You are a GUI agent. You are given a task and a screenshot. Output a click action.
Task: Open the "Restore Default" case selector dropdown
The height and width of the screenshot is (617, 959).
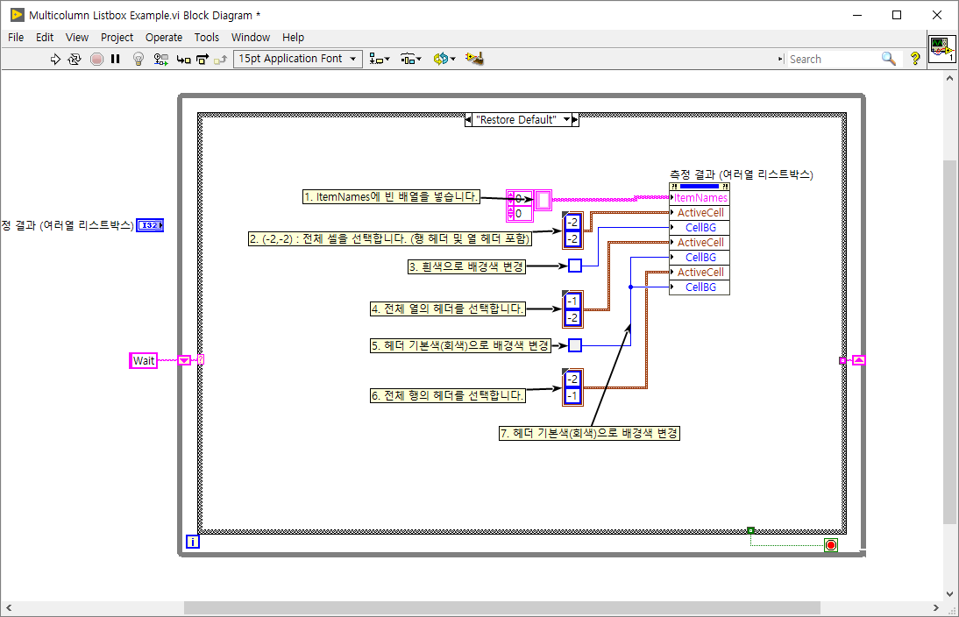click(x=566, y=120)
